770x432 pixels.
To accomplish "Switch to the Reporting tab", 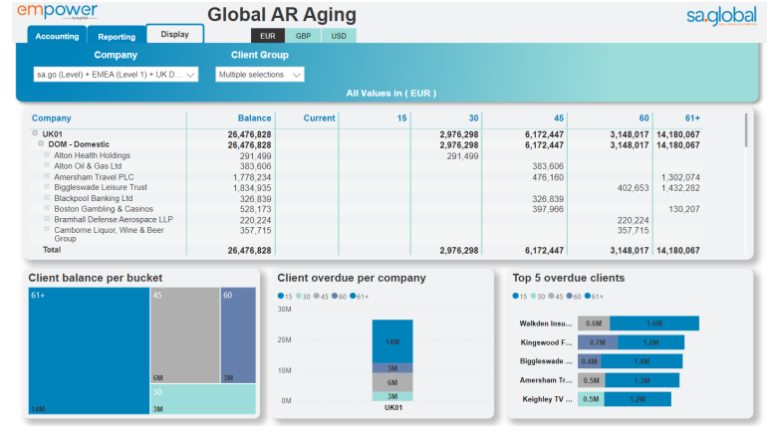I will pos(117,36).
